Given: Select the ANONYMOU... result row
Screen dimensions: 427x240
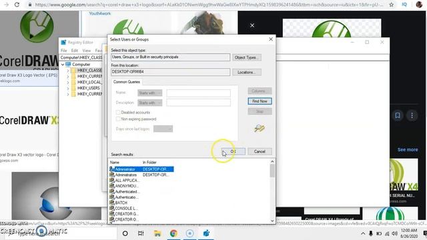Looking at the screenshot, I should 124,186.
